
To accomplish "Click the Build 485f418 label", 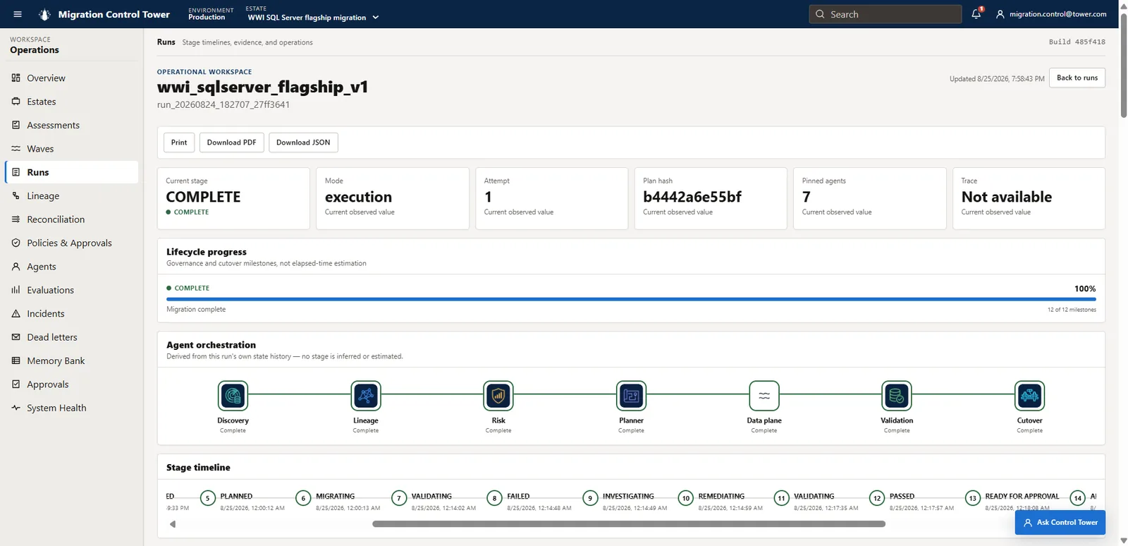I will tap(1077, 42).
